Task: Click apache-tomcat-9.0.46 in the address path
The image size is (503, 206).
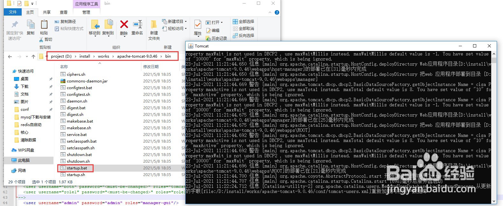Action: click(x=137, y=56)
